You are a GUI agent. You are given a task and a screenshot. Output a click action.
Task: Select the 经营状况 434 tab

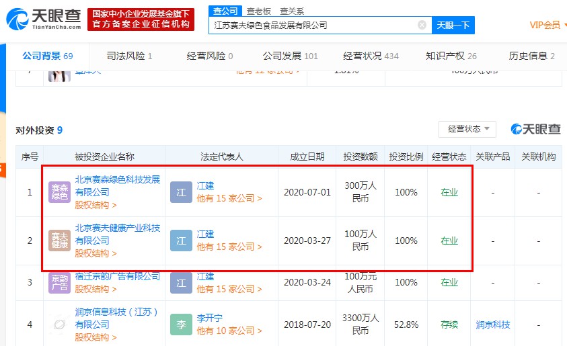pos(371,56)
